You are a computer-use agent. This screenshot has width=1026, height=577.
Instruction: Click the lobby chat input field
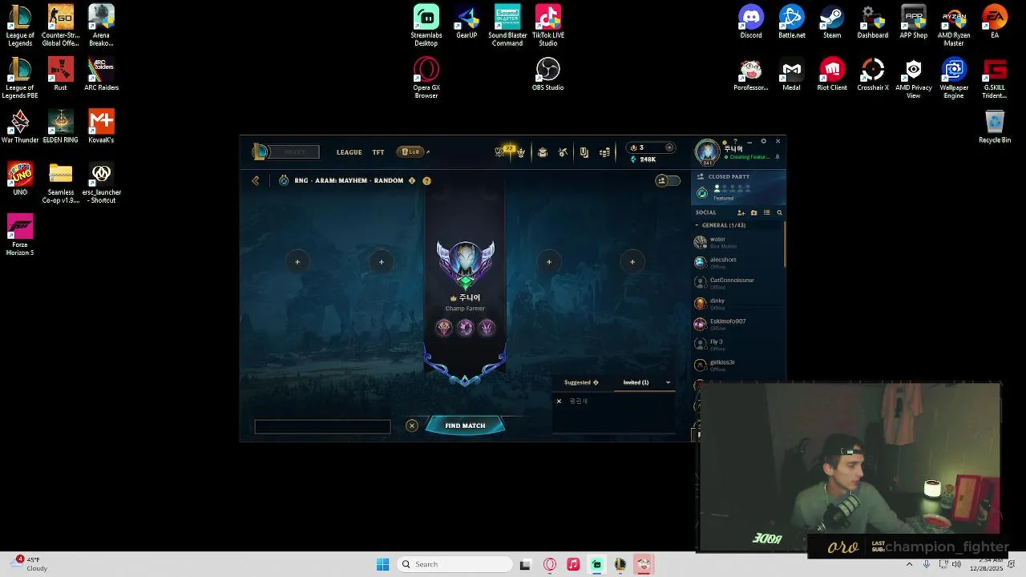[x=322, y=427]
